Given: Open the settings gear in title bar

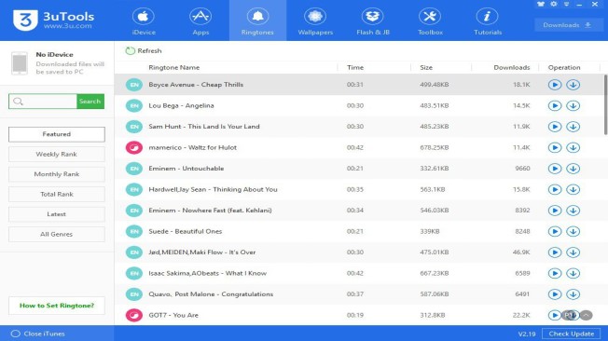Looking at the screenshot, I should 554,4.
